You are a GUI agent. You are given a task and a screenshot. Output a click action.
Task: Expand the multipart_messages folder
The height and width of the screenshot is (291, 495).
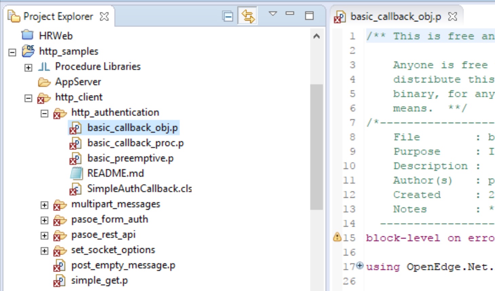pyautogui.click(x=44, y=205)
